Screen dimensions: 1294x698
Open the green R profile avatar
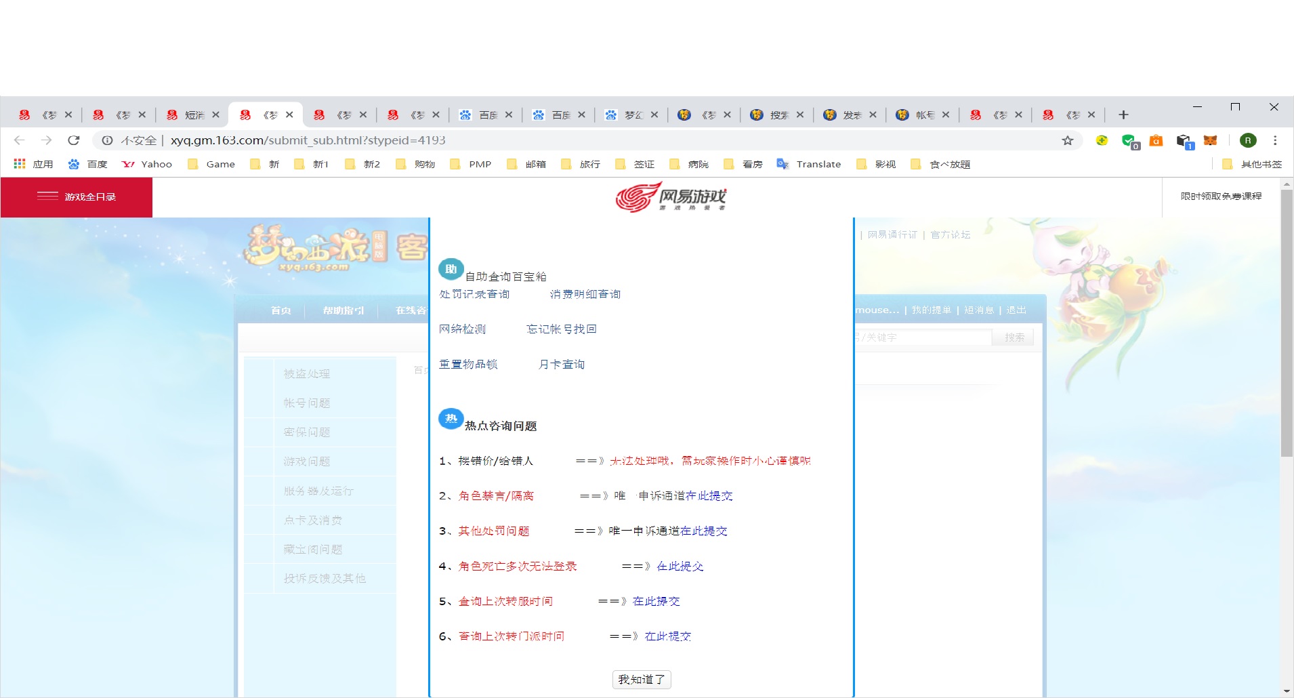[1248, 140]
